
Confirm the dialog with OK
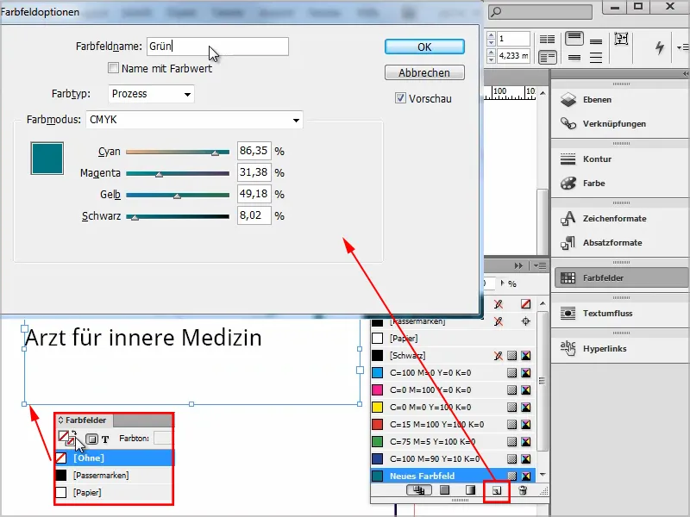point(424,47)
